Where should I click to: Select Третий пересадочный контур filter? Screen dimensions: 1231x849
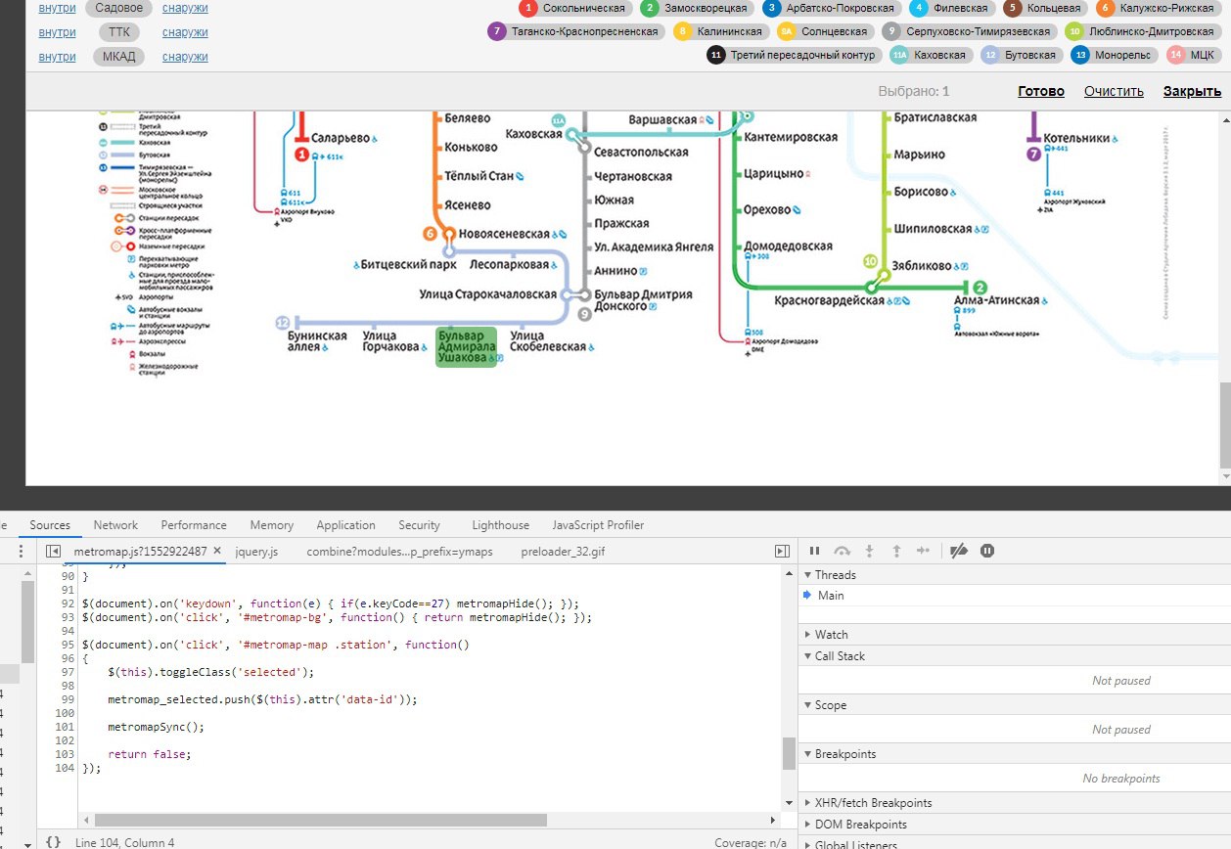[x=795, y=56]
